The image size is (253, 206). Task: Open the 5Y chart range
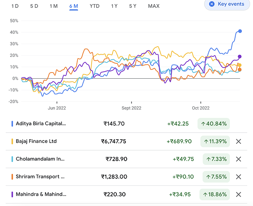[x=133, y=6]
